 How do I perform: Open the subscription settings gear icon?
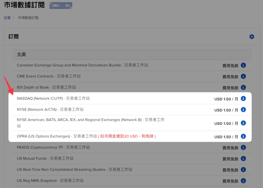pyautogui.click(x=252, y=37)
